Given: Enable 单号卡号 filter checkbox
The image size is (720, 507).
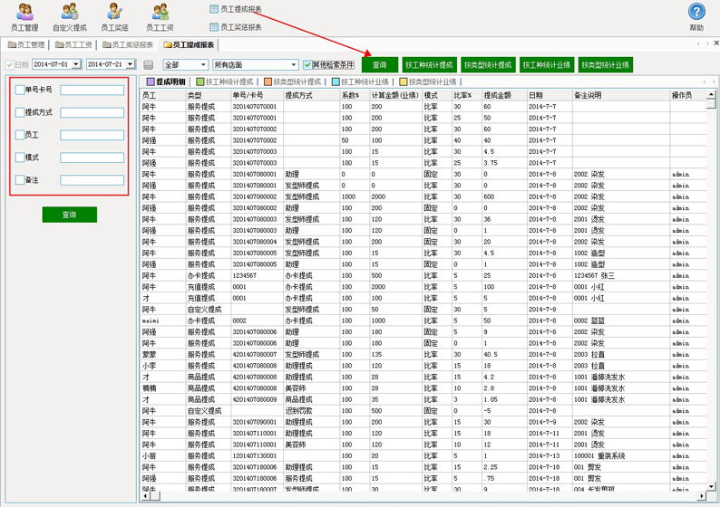Looking at the screenshot, I should (20, 90).
